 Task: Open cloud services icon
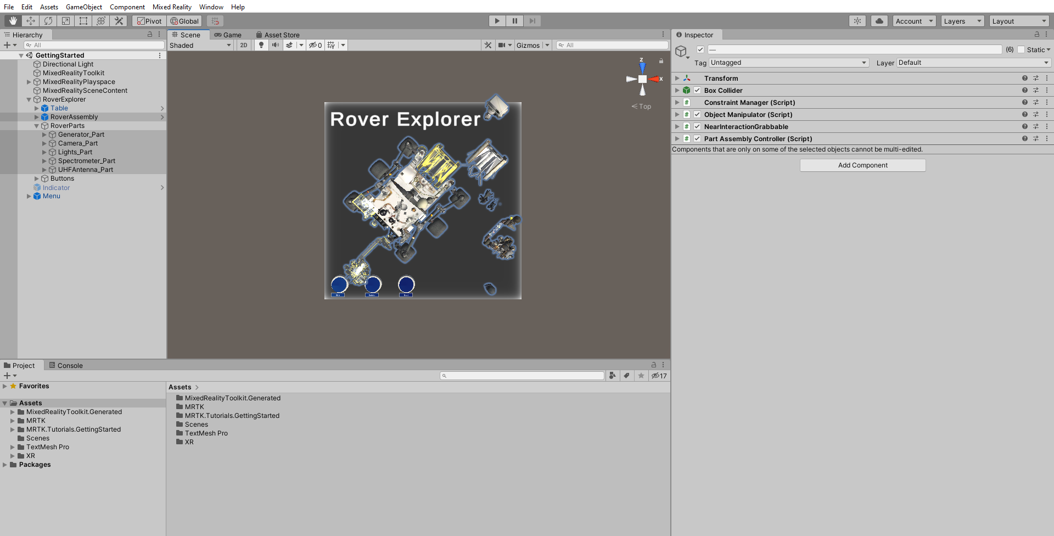[x=879, y=21]
